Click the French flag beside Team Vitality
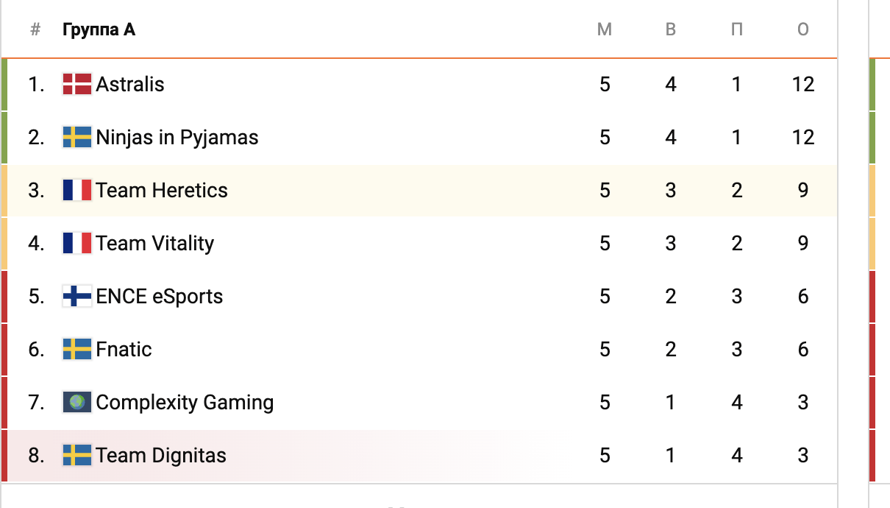890x508 pixels. [77, 243]
